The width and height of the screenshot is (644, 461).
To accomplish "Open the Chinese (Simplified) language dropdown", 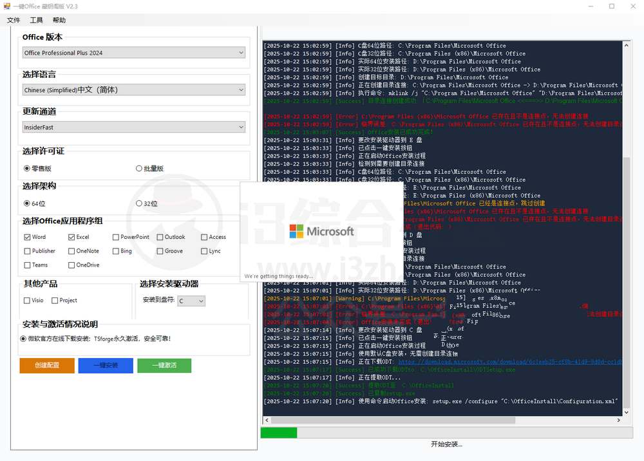I will tap(134, 90).
